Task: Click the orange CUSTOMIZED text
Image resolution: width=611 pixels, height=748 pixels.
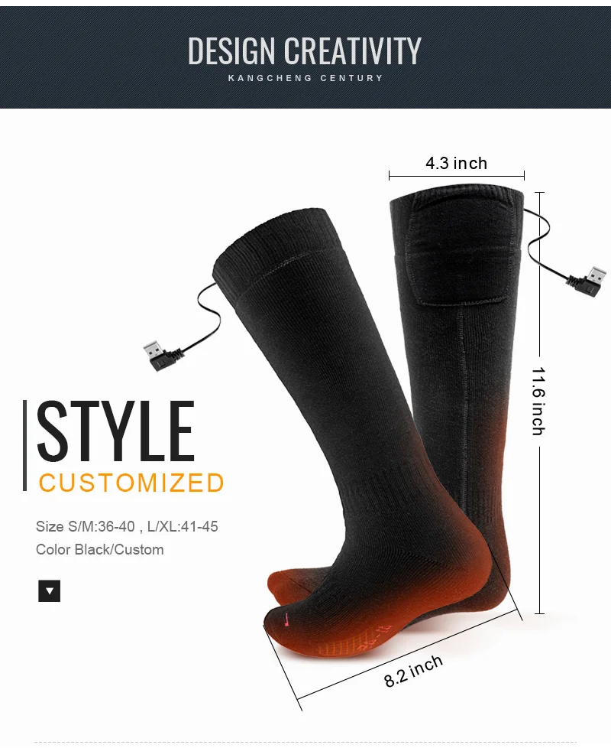Action: [131, 483]
